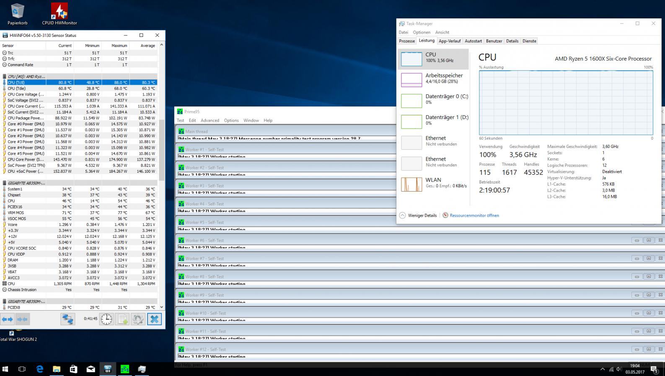This screenshot has height=376, width=665.
Task: Show hidden tray icons chevron
Action: coord(603,369)
